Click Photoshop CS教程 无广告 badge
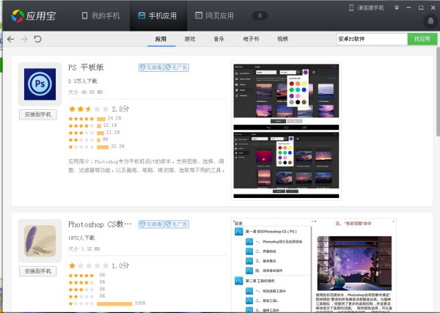 point(177,224)
